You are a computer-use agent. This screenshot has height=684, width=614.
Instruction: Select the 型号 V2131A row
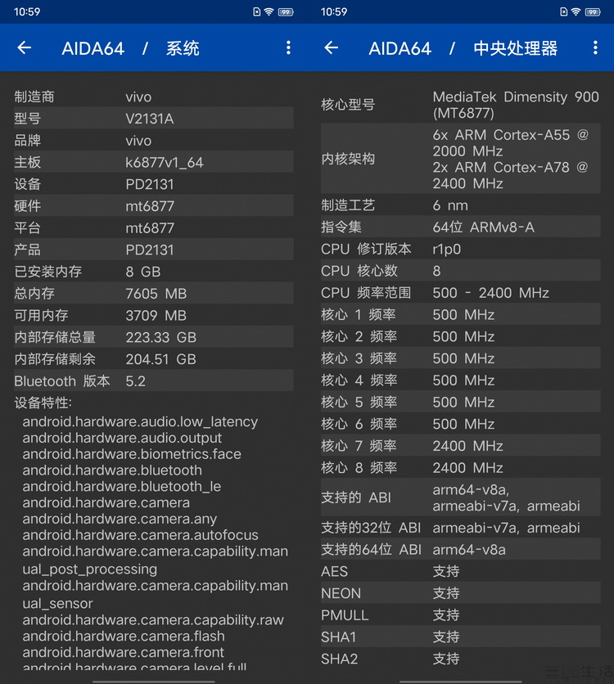tap(154, 118)
